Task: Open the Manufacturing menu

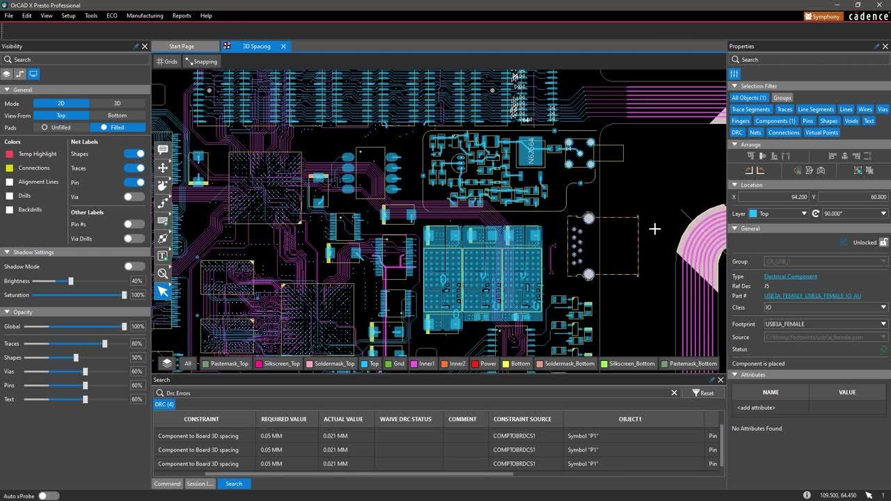Action: [144, 15]
